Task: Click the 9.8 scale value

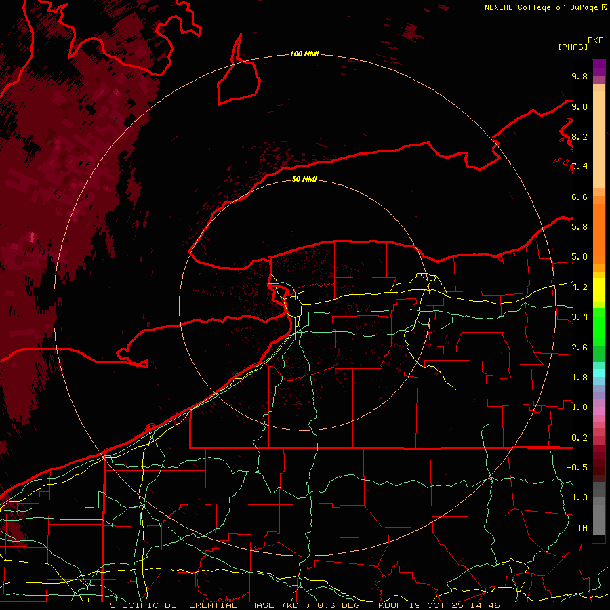Action: 579,76
